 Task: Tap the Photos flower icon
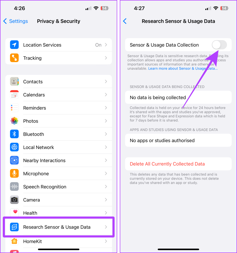pos(14,121)
